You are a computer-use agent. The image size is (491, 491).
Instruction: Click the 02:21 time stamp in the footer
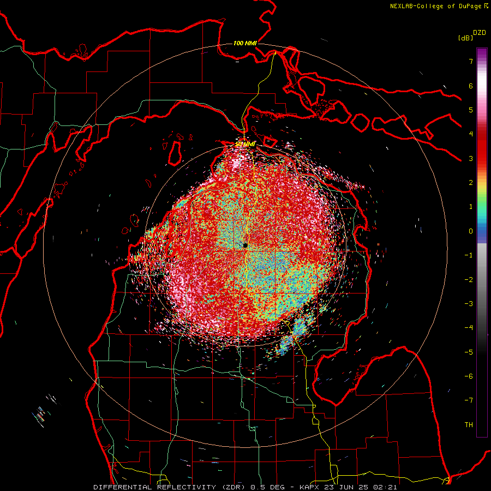coord(386,487)
